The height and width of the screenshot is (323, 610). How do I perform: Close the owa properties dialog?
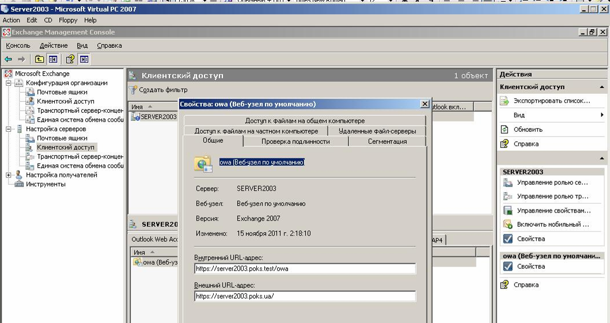tap(425, 104)
